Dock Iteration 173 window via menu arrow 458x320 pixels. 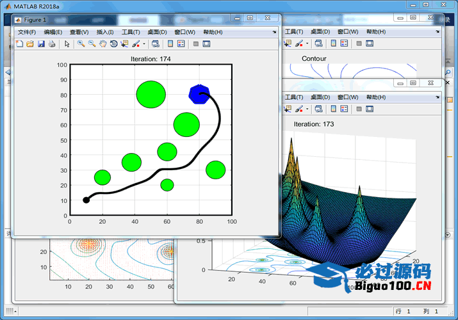438,97
